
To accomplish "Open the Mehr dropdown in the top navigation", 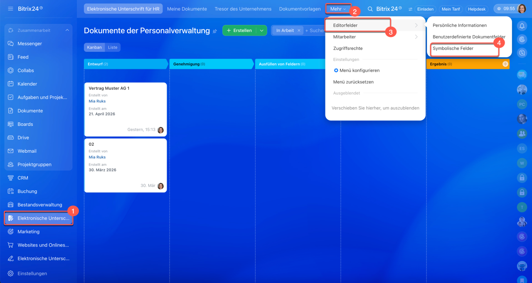I will pyautogui.click(x=338, y=9).
